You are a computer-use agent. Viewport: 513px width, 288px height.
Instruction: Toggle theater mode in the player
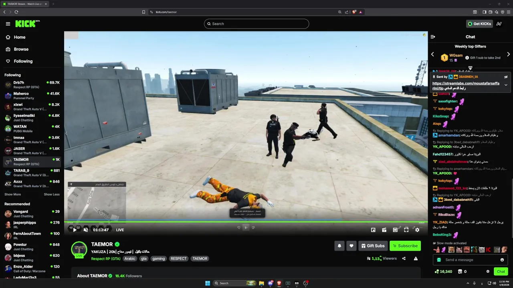[395, 230]
